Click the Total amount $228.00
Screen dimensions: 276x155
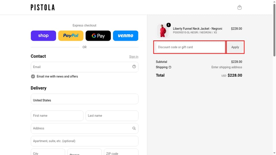tap(235, 75)
